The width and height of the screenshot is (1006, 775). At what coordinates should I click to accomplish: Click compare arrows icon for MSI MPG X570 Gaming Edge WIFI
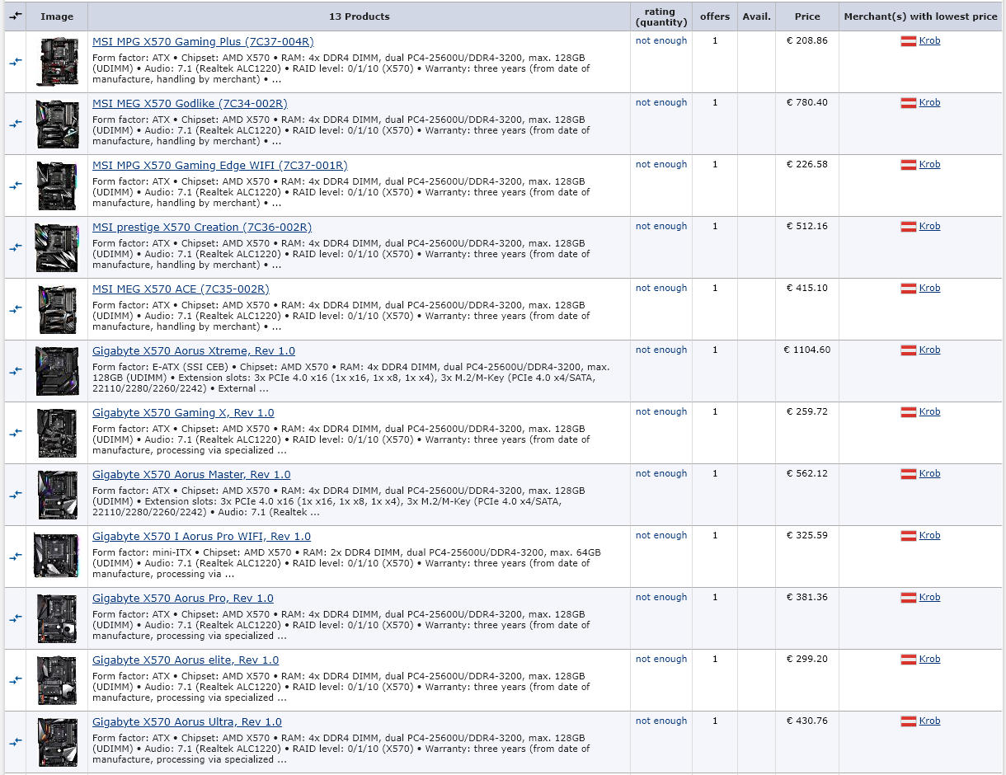16,186
